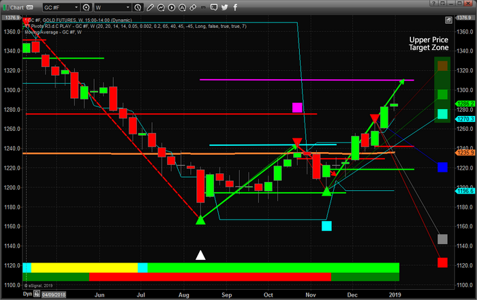
Task: Click the magenta square marker on chart
Action: (297, 108)
